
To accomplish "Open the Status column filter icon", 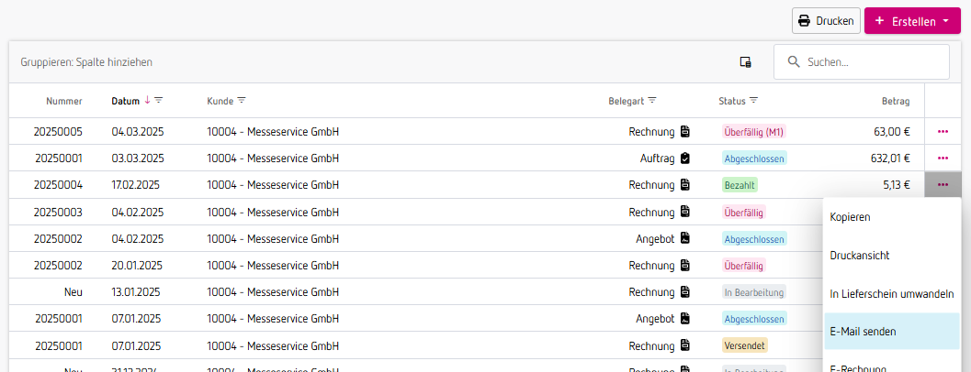I will (x=753, y=100).
